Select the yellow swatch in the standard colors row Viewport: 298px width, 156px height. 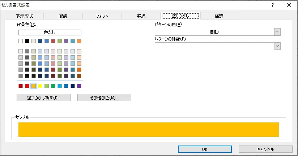coord(40,86)
